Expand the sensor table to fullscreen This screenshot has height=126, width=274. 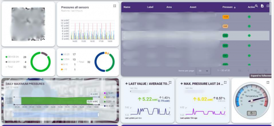pos(268,6)
